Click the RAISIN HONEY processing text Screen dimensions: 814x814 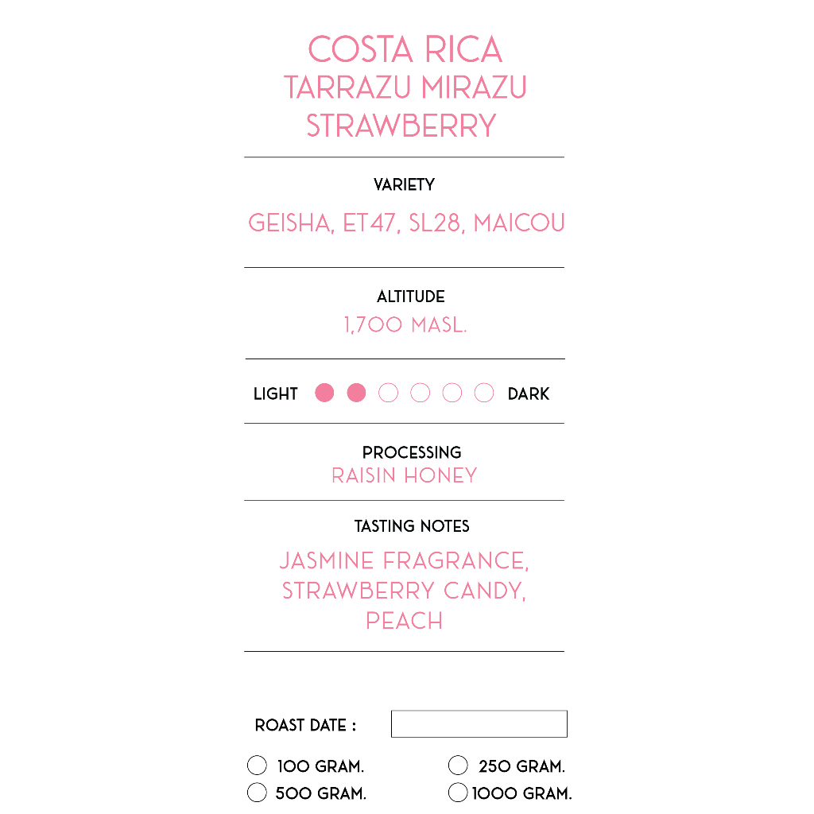click(405, 475)
